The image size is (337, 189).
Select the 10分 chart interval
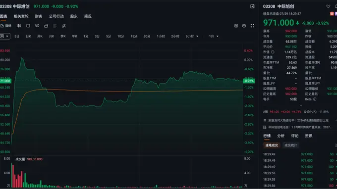pyautogui.click(x=120, y=36)
